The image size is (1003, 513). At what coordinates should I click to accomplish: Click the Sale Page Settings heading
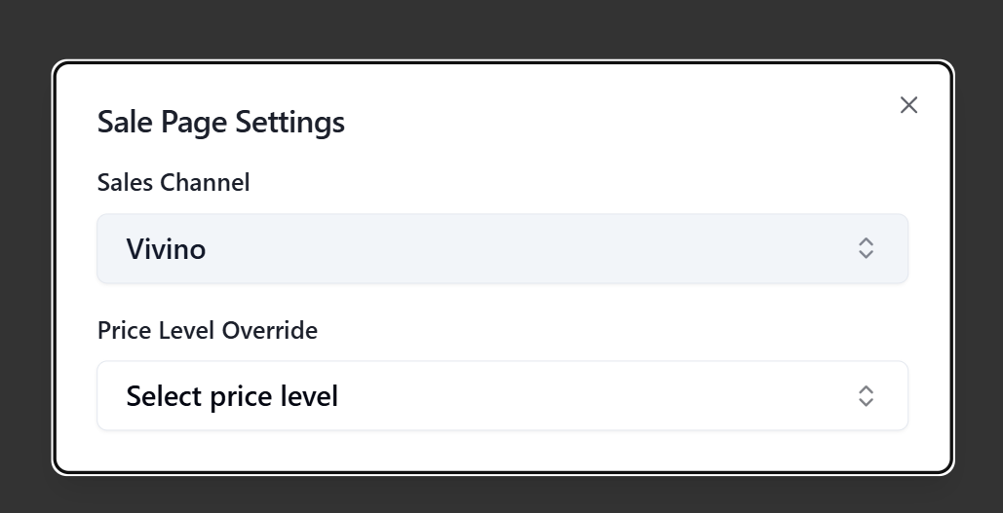tap(221, 123)
